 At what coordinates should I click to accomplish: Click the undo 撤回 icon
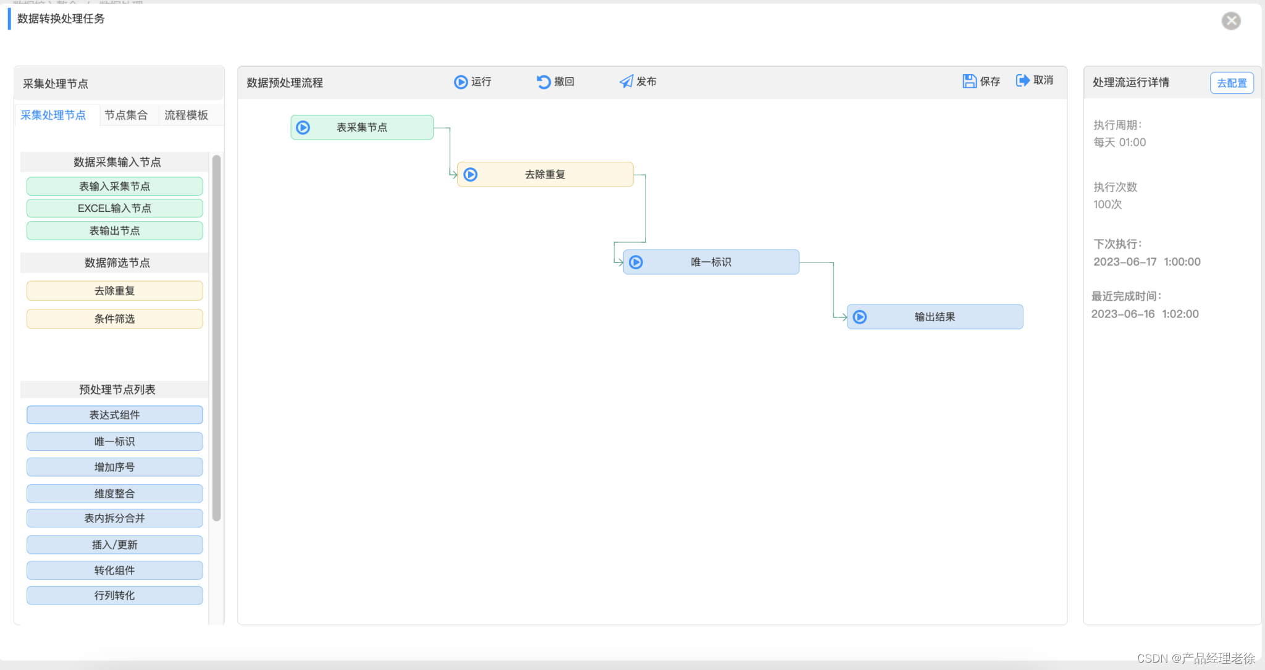coord(544,82)
